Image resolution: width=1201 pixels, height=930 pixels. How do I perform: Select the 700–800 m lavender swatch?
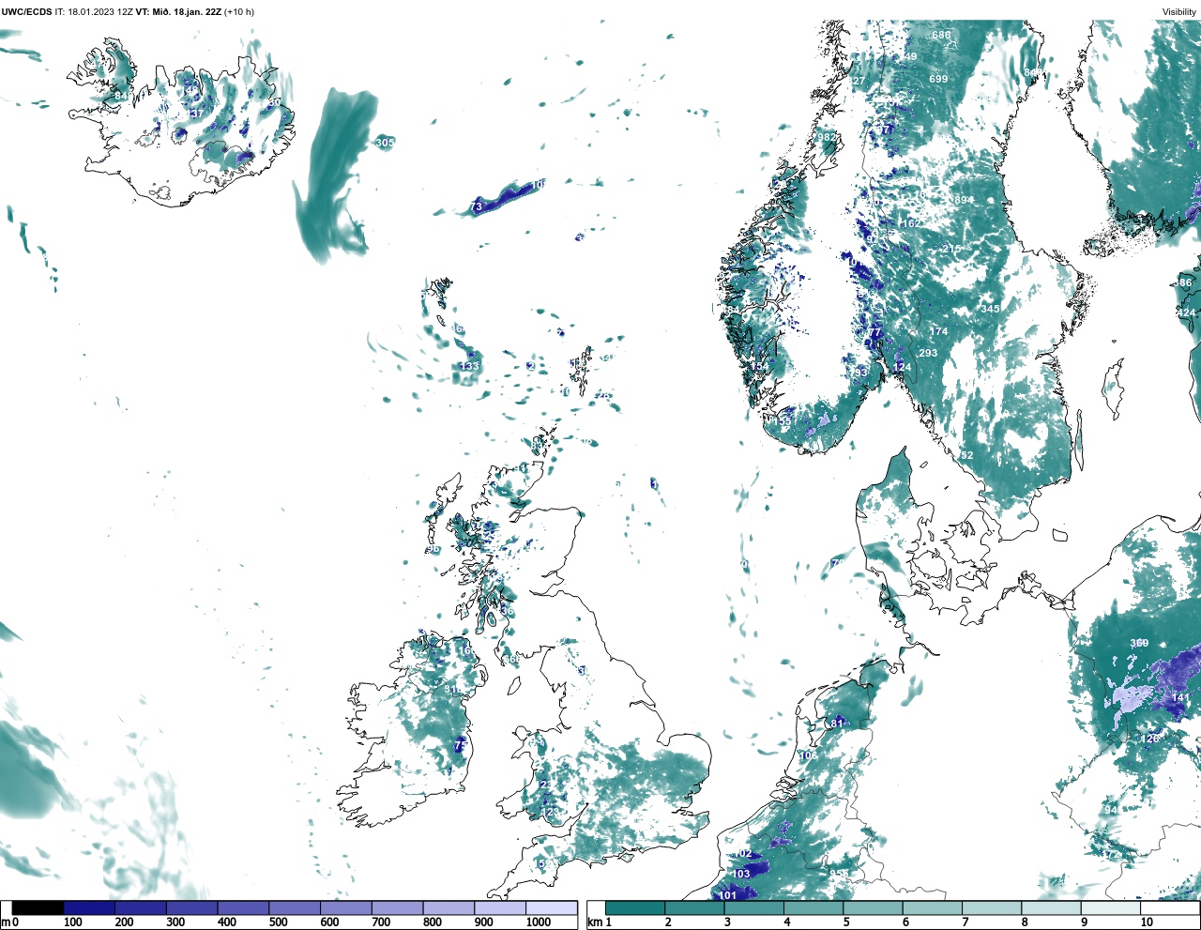(397, 908)
